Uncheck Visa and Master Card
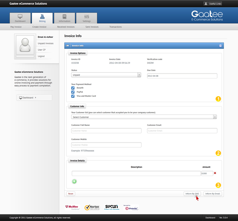This screenshot has width=238, height=221. tap(73, 96)
